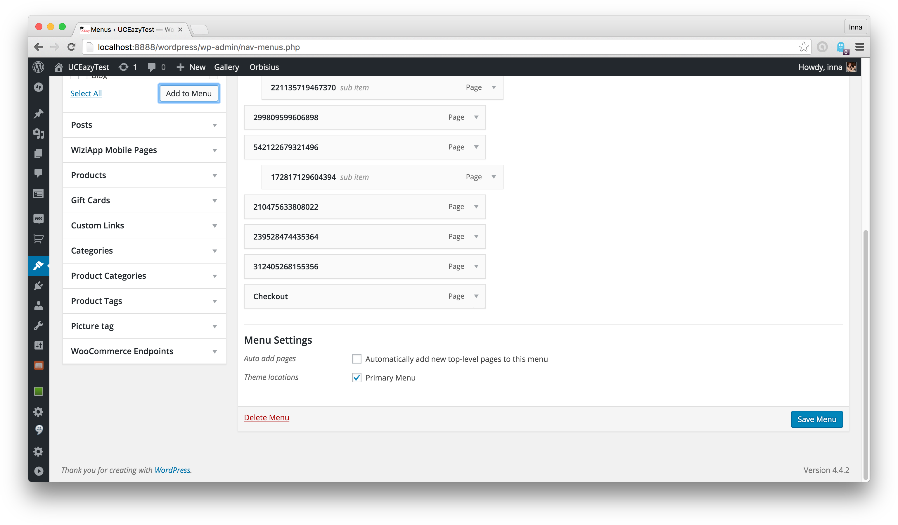Open the Users icon in sidebar

(39, 306)
